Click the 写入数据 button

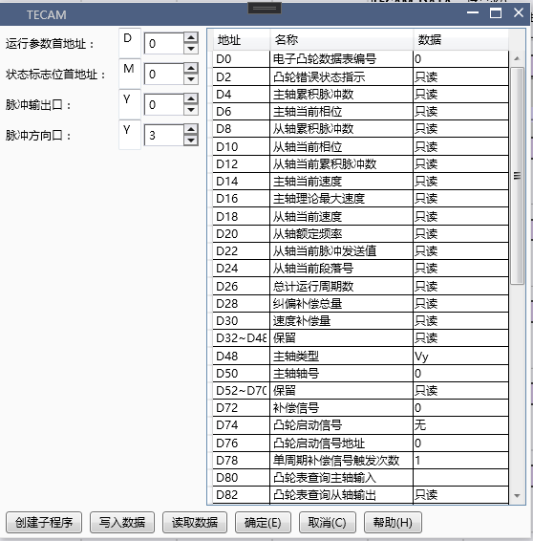pos(122,523)
